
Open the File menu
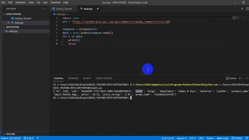pos(3,2)
